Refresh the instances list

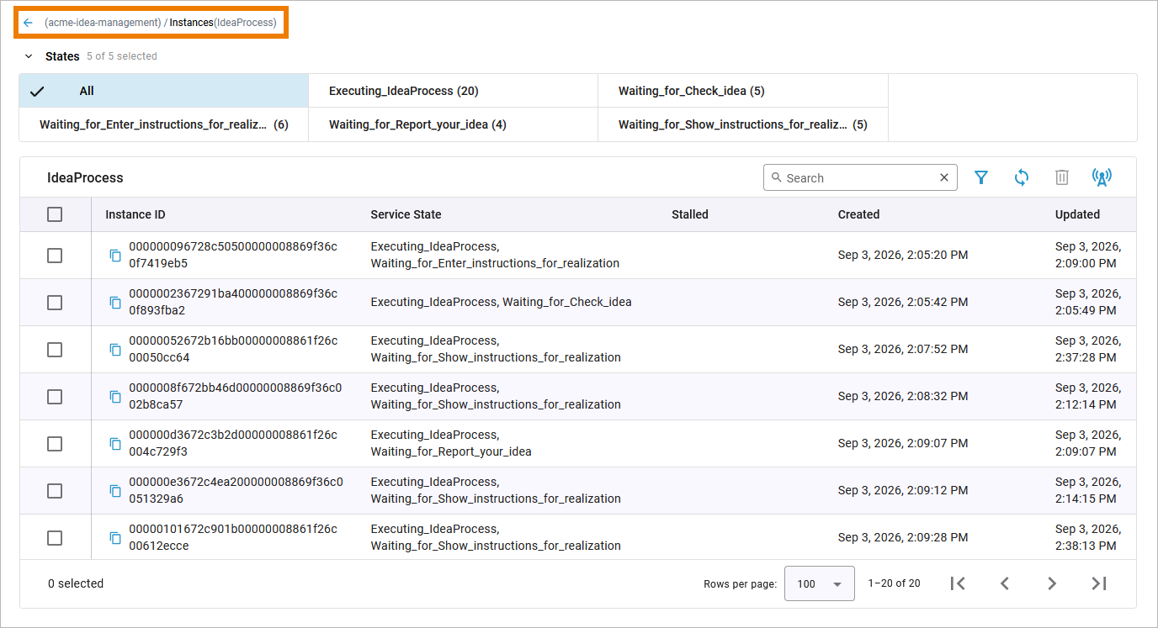(1022, 177)
